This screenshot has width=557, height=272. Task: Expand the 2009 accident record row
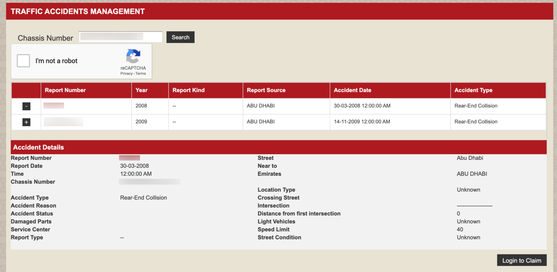[x=26, y=122]
